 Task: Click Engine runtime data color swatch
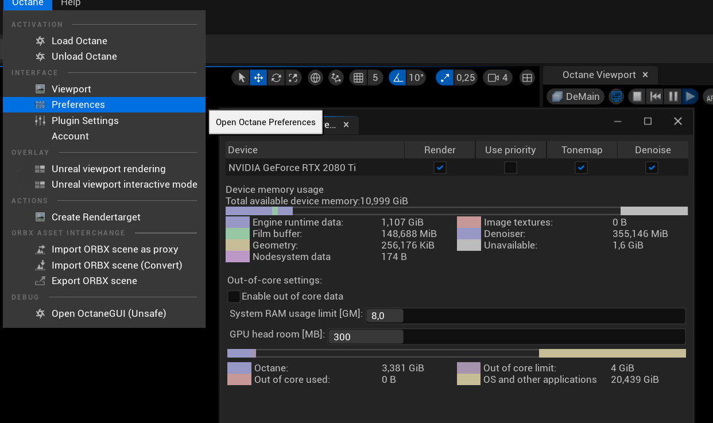click(238, 222)
